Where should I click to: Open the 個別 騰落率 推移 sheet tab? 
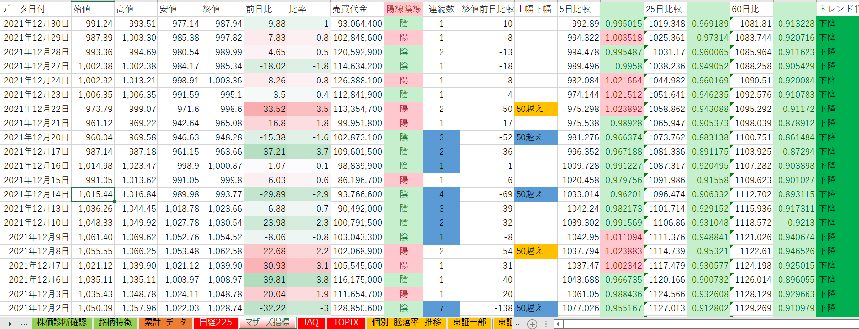pos(406,323)
